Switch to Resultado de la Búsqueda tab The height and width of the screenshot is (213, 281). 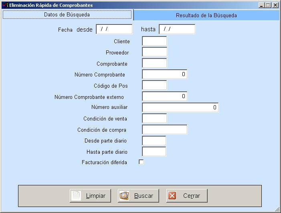[x=206, y=16]
